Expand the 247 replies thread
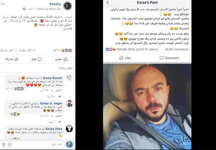 (x=54, y=96)
